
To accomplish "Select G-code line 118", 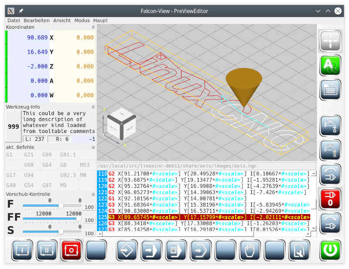I will coord(204,174).
